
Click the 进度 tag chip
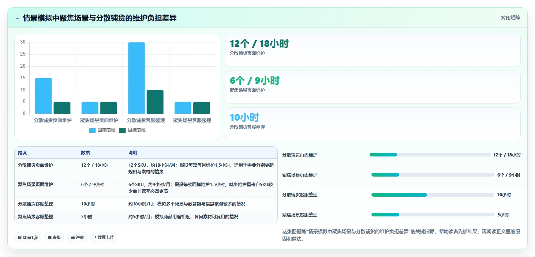(x=77, y=237)
